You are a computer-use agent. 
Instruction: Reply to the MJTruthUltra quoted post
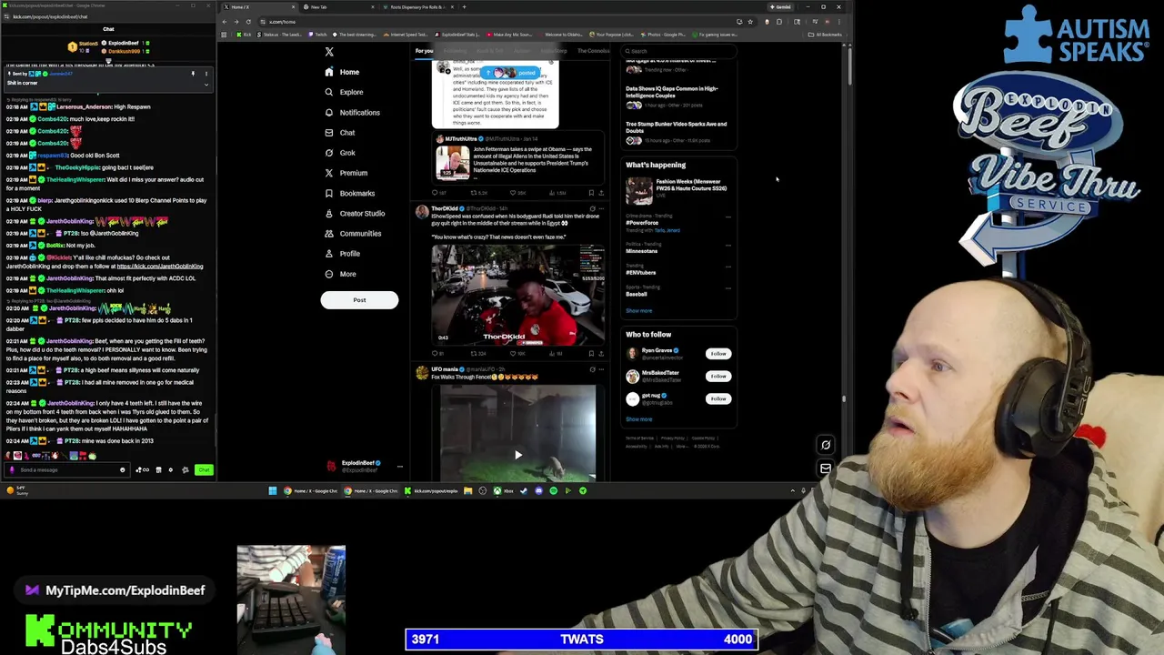click(436, 193)
